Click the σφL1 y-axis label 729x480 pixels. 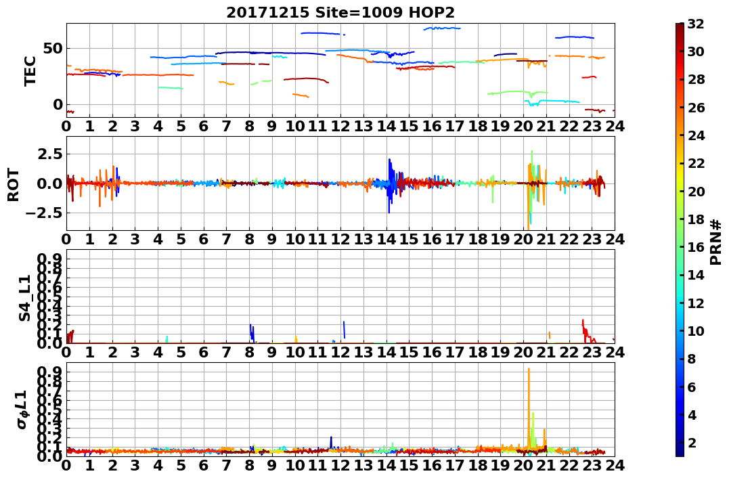pyautogui.click(x=23, y=410)
